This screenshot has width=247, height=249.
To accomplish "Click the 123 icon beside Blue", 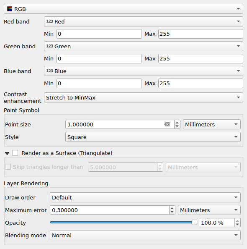I will point(49,71).
